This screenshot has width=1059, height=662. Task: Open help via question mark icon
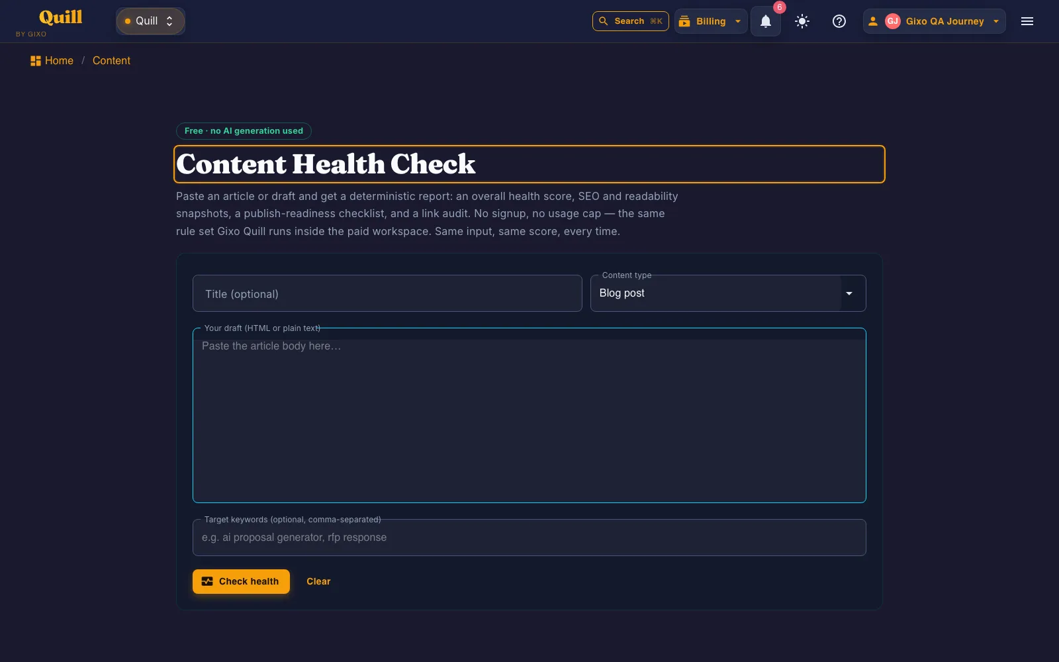pos(839,21)
